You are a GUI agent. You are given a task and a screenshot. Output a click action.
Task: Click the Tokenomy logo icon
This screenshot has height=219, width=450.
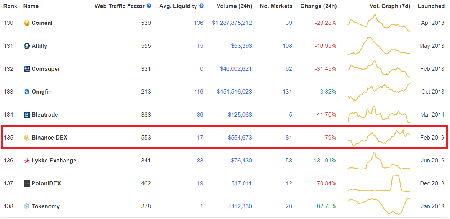tap(27, 206)
